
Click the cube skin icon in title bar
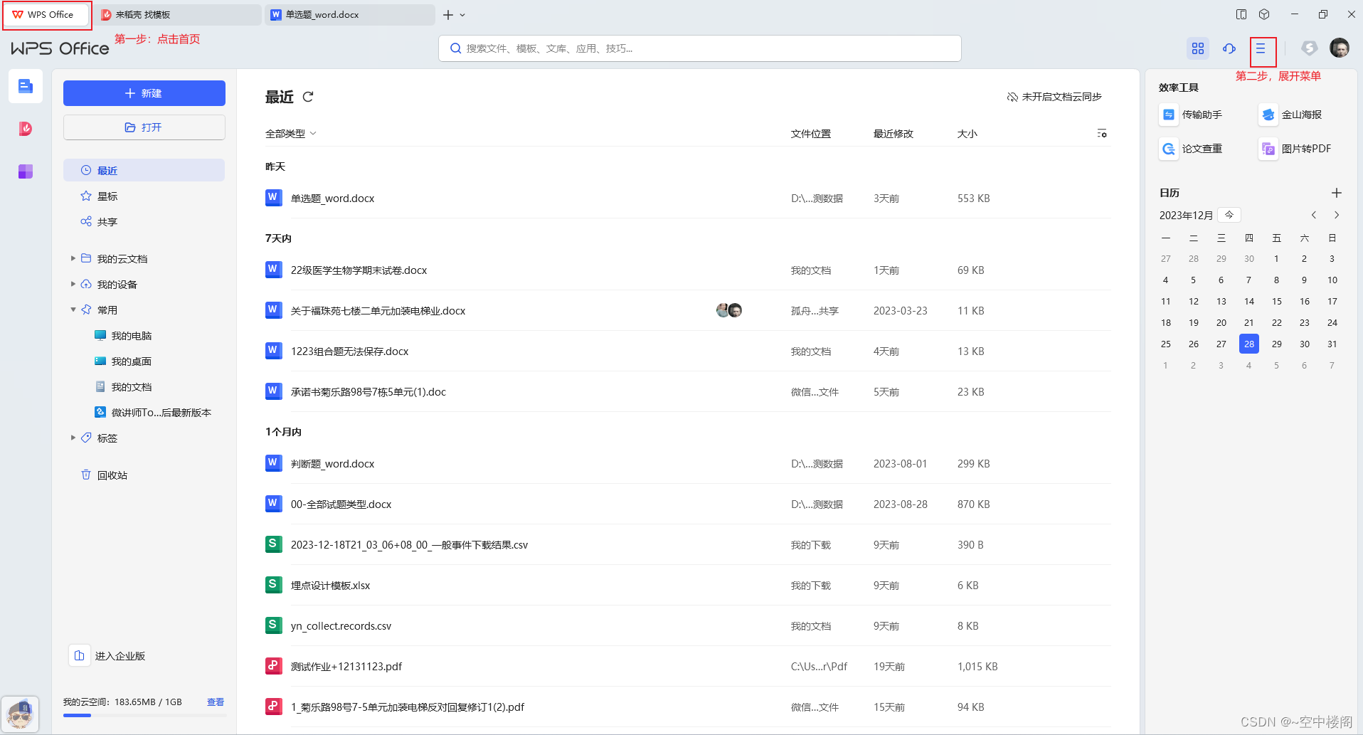tap(1264, 14)
